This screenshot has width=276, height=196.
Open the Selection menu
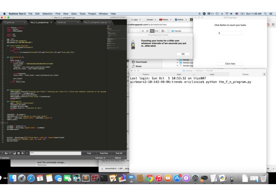47,14
